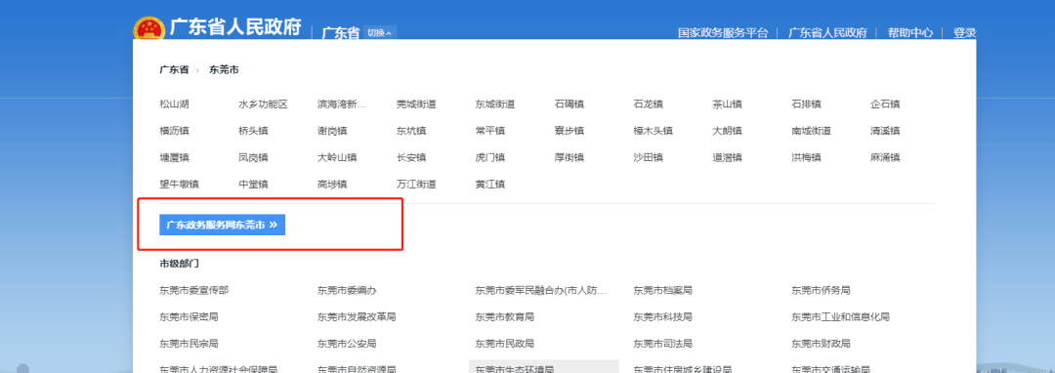Go to 虎门镇
Screen dimensions: 1055x373
[x=489, y=158]
